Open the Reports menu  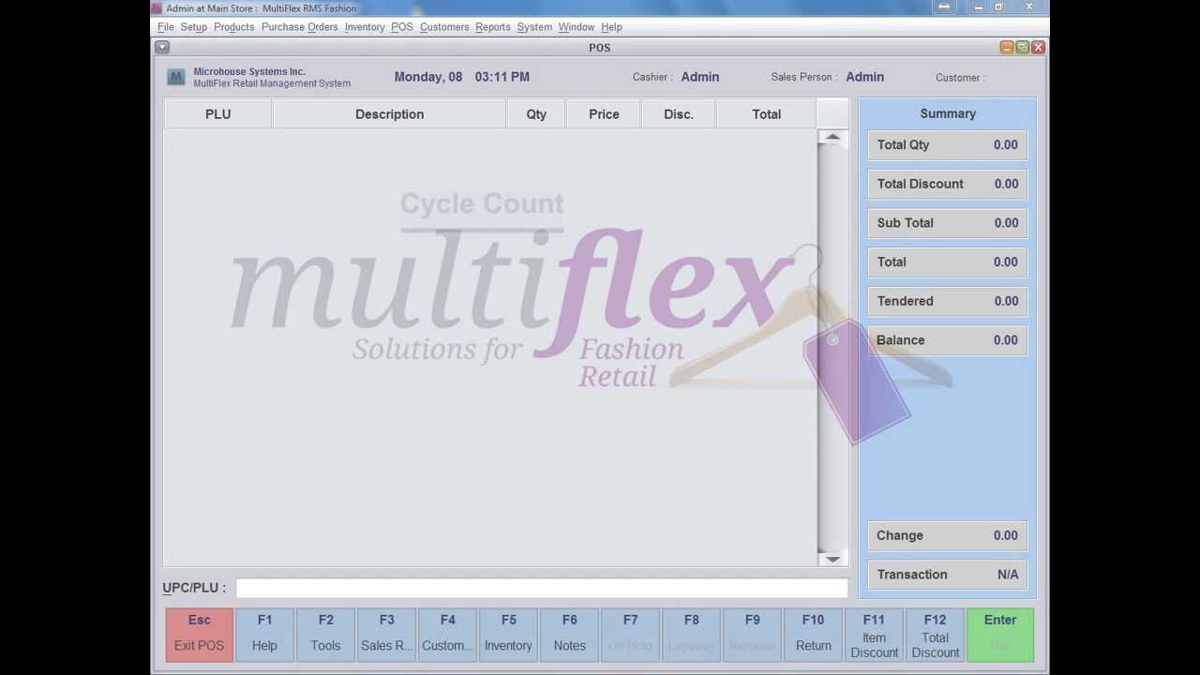492,27
